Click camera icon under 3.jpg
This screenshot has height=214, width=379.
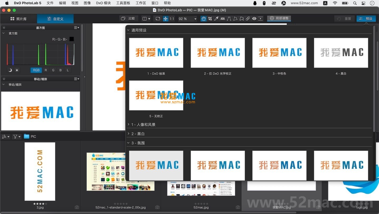[77, 207]
